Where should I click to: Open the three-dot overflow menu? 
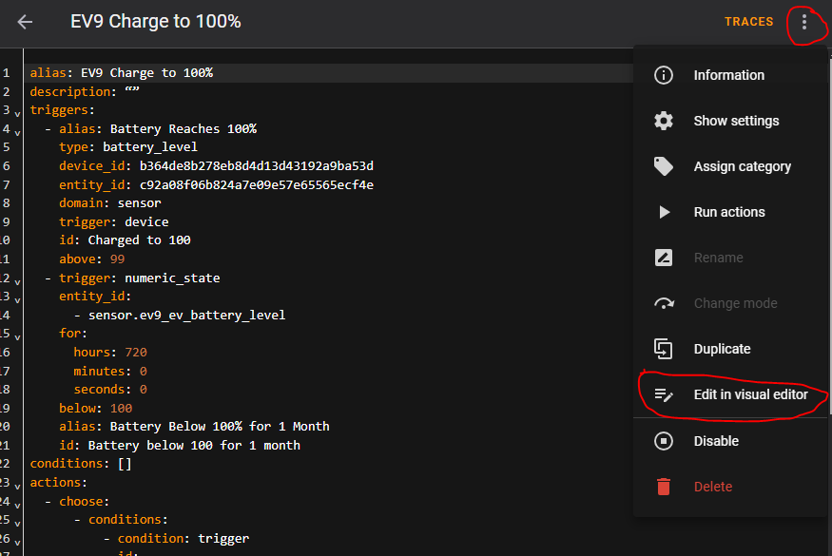click(x=804, y=22)
